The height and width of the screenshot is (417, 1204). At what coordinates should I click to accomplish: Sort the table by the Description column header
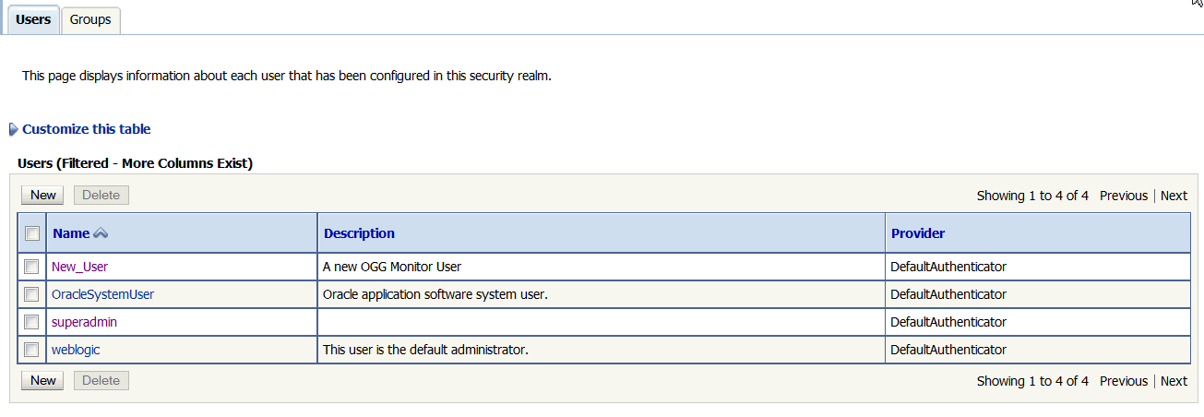pos(359,233)
